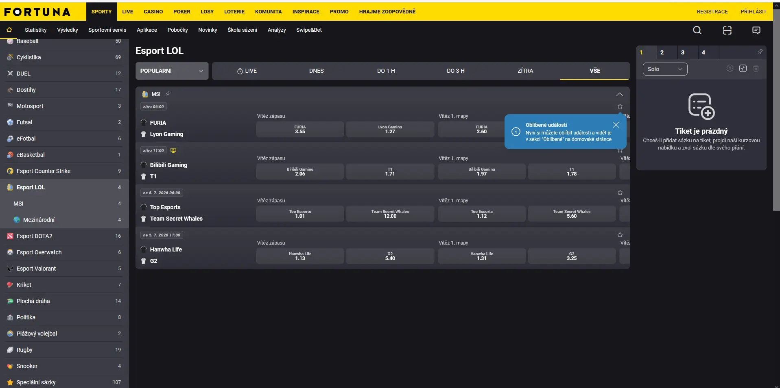Open the CASINO top menu item
780x388 pixels.
click(153, 12)
